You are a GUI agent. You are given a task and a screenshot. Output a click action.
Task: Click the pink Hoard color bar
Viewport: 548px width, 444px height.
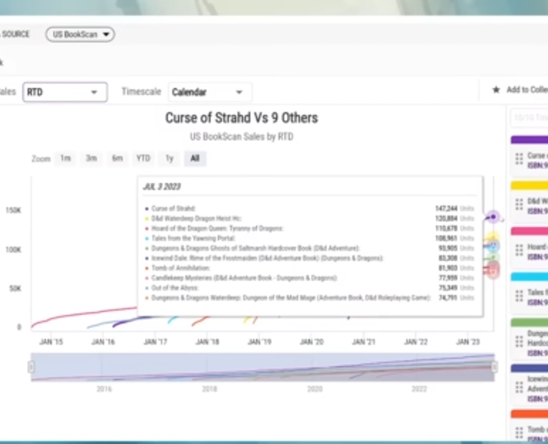pyautogui.click(x=530, y=231)
